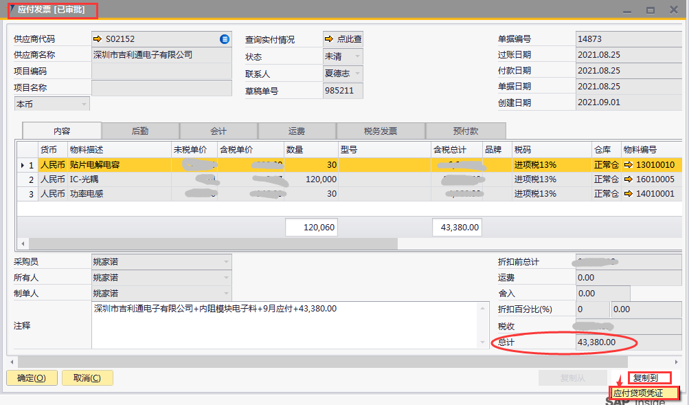689x405 pixels.
Task: Switch to the 后勤 tab
Action: (140, 131)
